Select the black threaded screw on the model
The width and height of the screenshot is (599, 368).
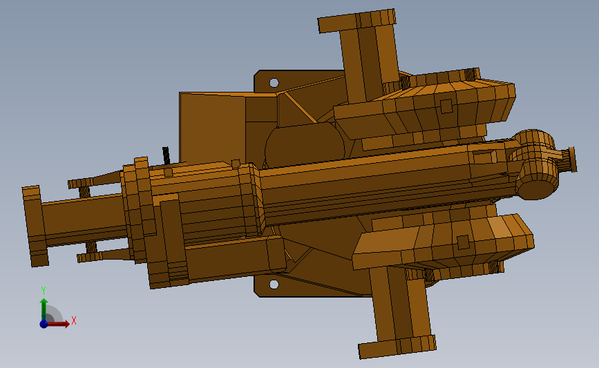167,156
